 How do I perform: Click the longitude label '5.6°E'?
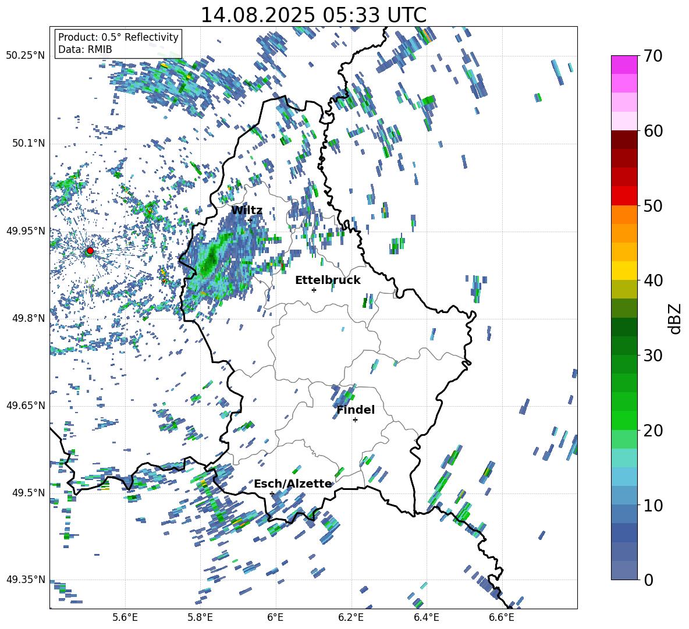pyautogui.click(x=125, y=617)
